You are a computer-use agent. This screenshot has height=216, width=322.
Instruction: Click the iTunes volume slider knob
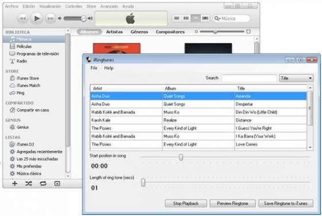(83, 18)
